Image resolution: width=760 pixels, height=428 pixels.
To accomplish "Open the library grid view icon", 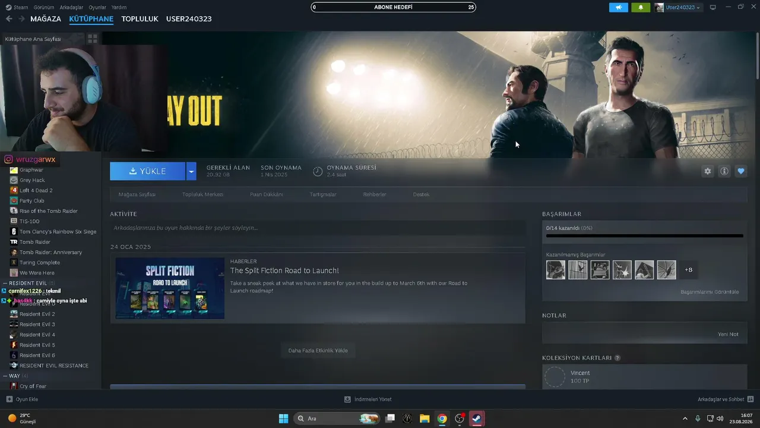I will (x=92, y=39).
